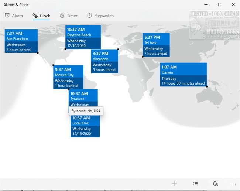This screenshot has height=191, width=240.
Task: Click the Tel Aviv map location dot
Action: click(143, 57)
